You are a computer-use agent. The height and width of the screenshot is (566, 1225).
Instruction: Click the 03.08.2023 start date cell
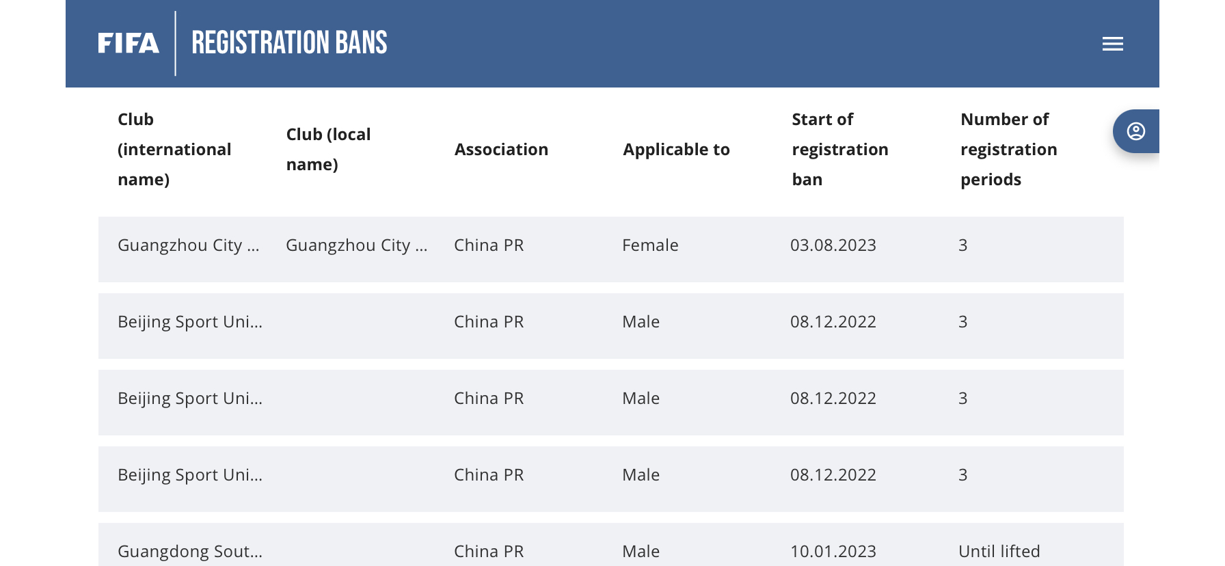point(833,245)
